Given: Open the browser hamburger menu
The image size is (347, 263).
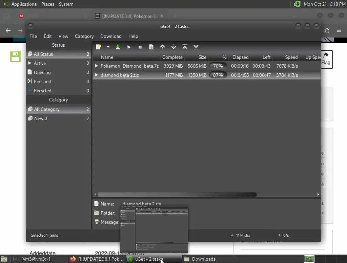Looking at the screenshot, I should [x=339, y=30].
